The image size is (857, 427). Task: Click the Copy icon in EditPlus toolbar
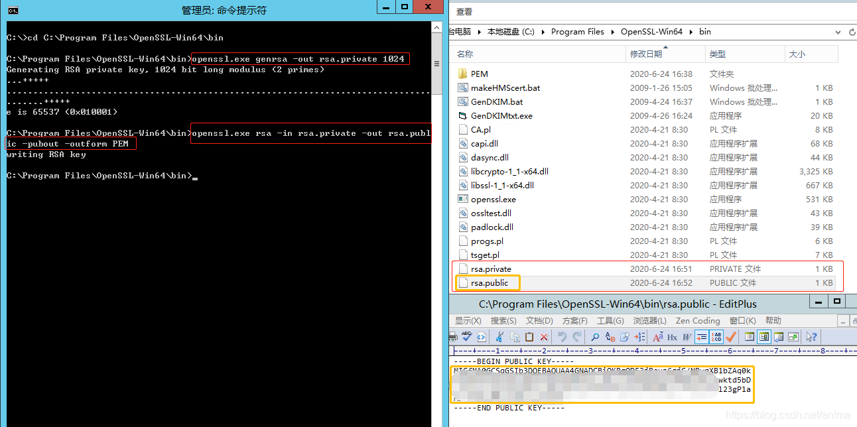(515, 337)
